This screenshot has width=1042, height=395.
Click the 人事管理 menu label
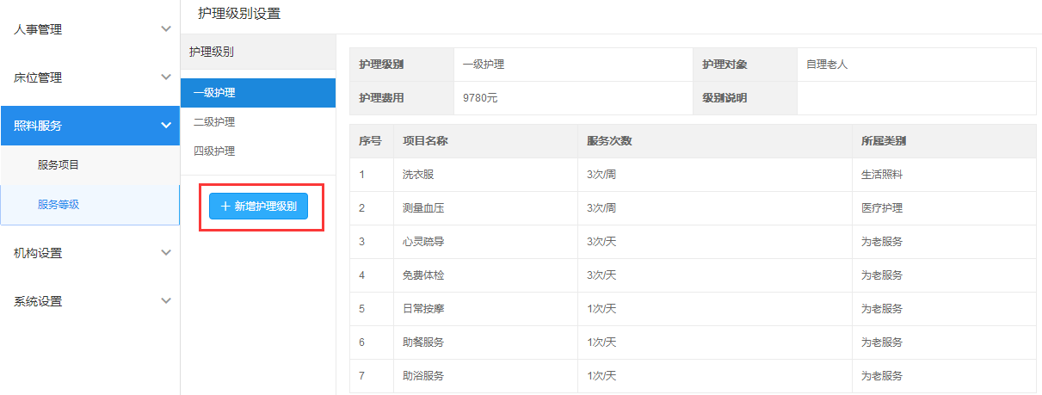(x=38, y=29)
